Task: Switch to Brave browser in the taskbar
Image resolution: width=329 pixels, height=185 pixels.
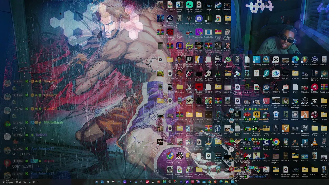Action: point(215,182)
